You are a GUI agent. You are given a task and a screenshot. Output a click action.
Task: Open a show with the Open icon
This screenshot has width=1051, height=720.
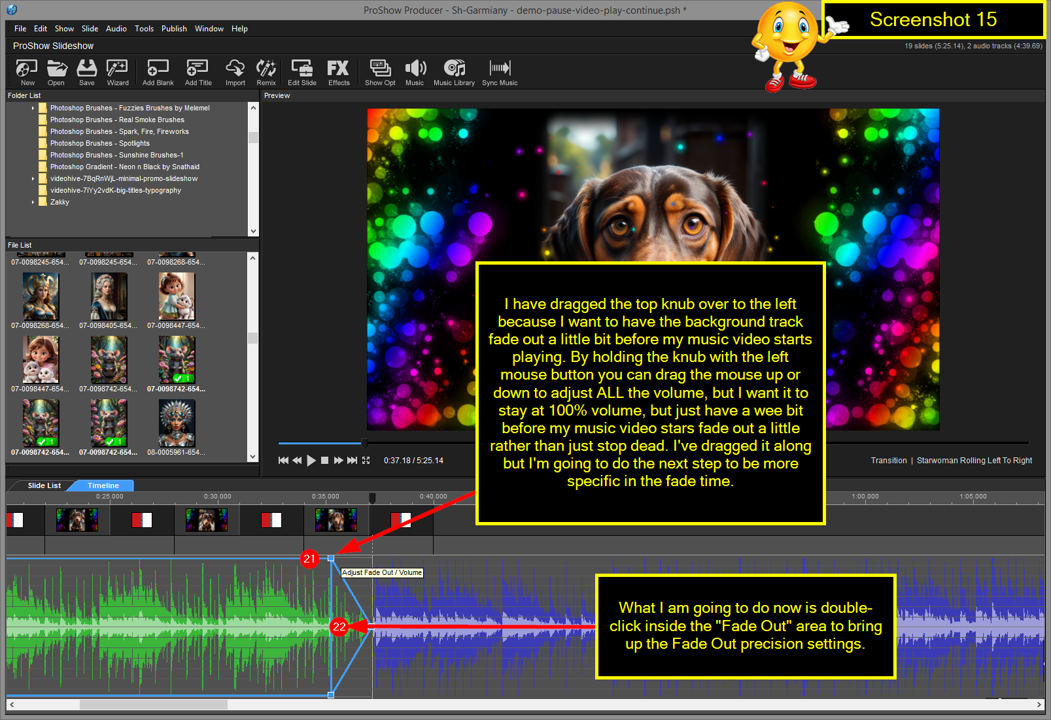point(56,73)
